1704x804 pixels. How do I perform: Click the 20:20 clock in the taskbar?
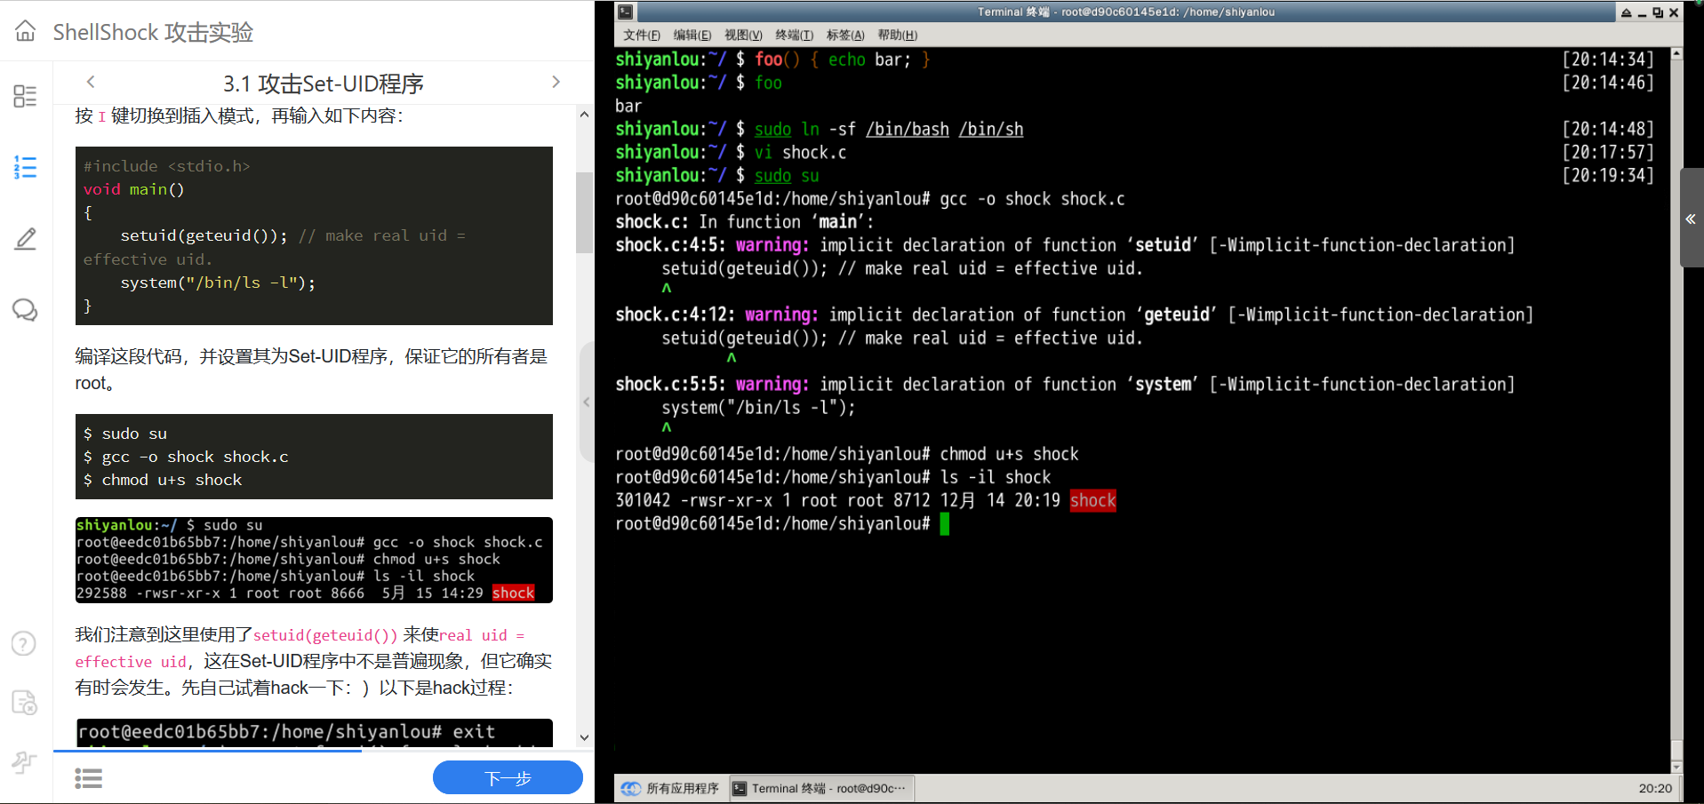click(1655, 788)
